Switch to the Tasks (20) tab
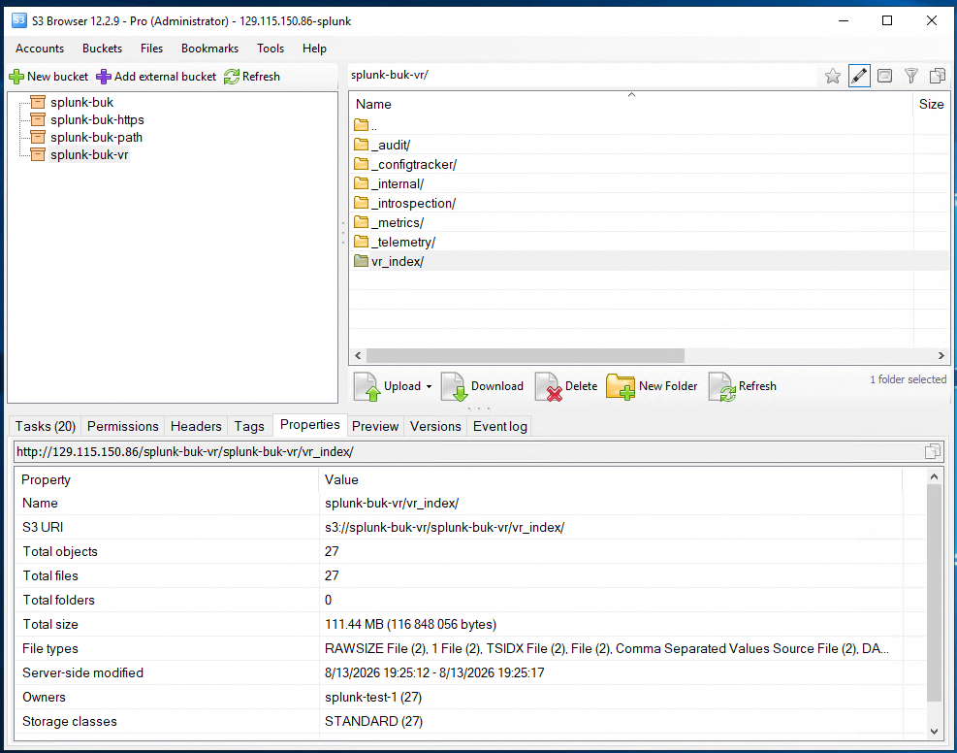The image size is (957, 753). coord(46,426)
